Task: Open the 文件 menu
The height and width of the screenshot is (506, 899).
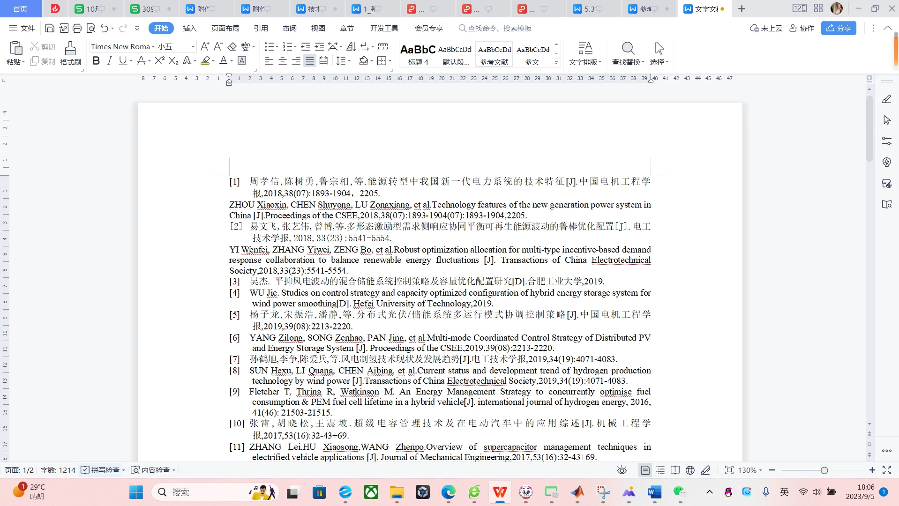Action: (22, 28)
